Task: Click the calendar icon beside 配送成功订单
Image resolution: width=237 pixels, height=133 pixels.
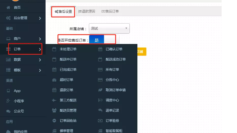Action: (x=100, y=59)
